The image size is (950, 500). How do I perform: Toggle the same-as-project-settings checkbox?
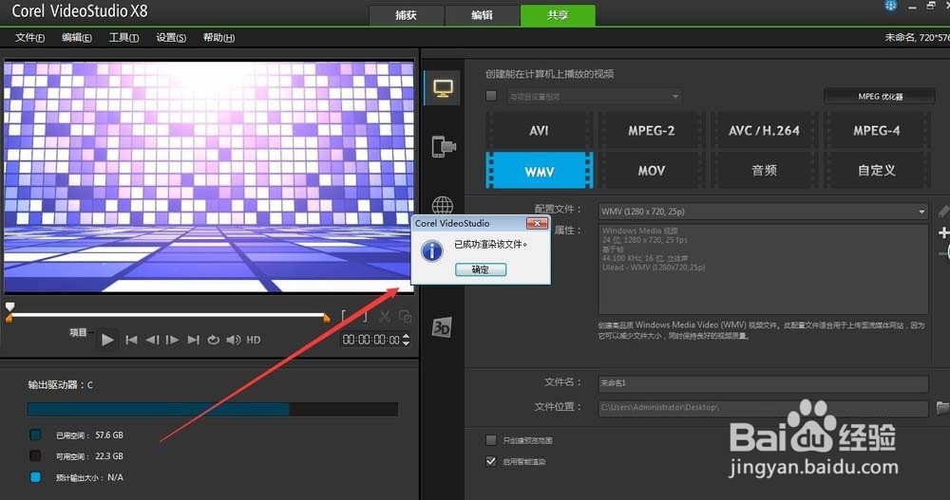(x=491, y=96)
